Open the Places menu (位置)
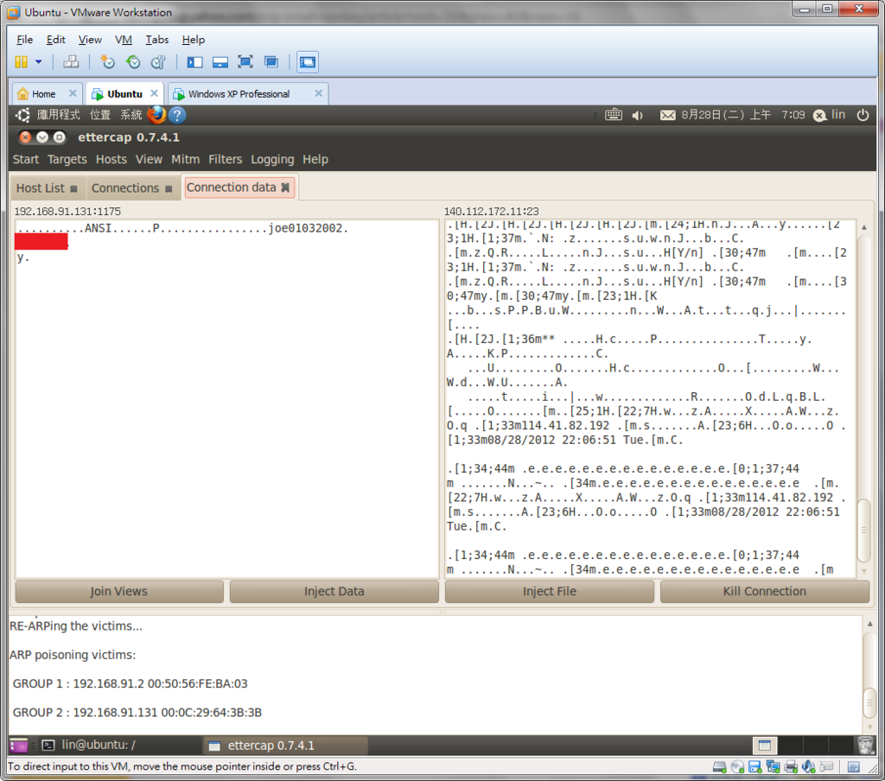The width and height of the screenshot is (885, 781). [100, 115]
